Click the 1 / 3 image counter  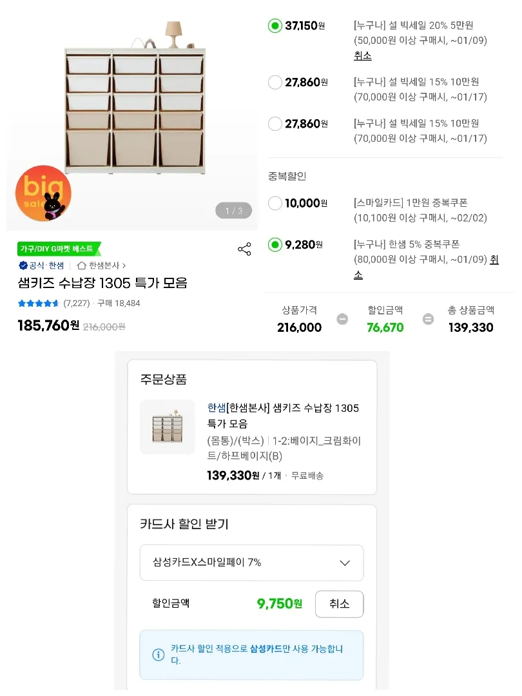(x=233, y=211)
